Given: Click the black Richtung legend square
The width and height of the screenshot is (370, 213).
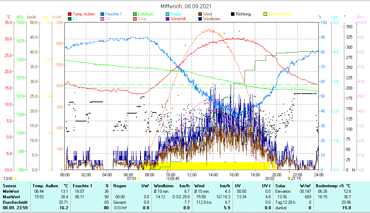Looking at the screenshot, I should point(233,14).
